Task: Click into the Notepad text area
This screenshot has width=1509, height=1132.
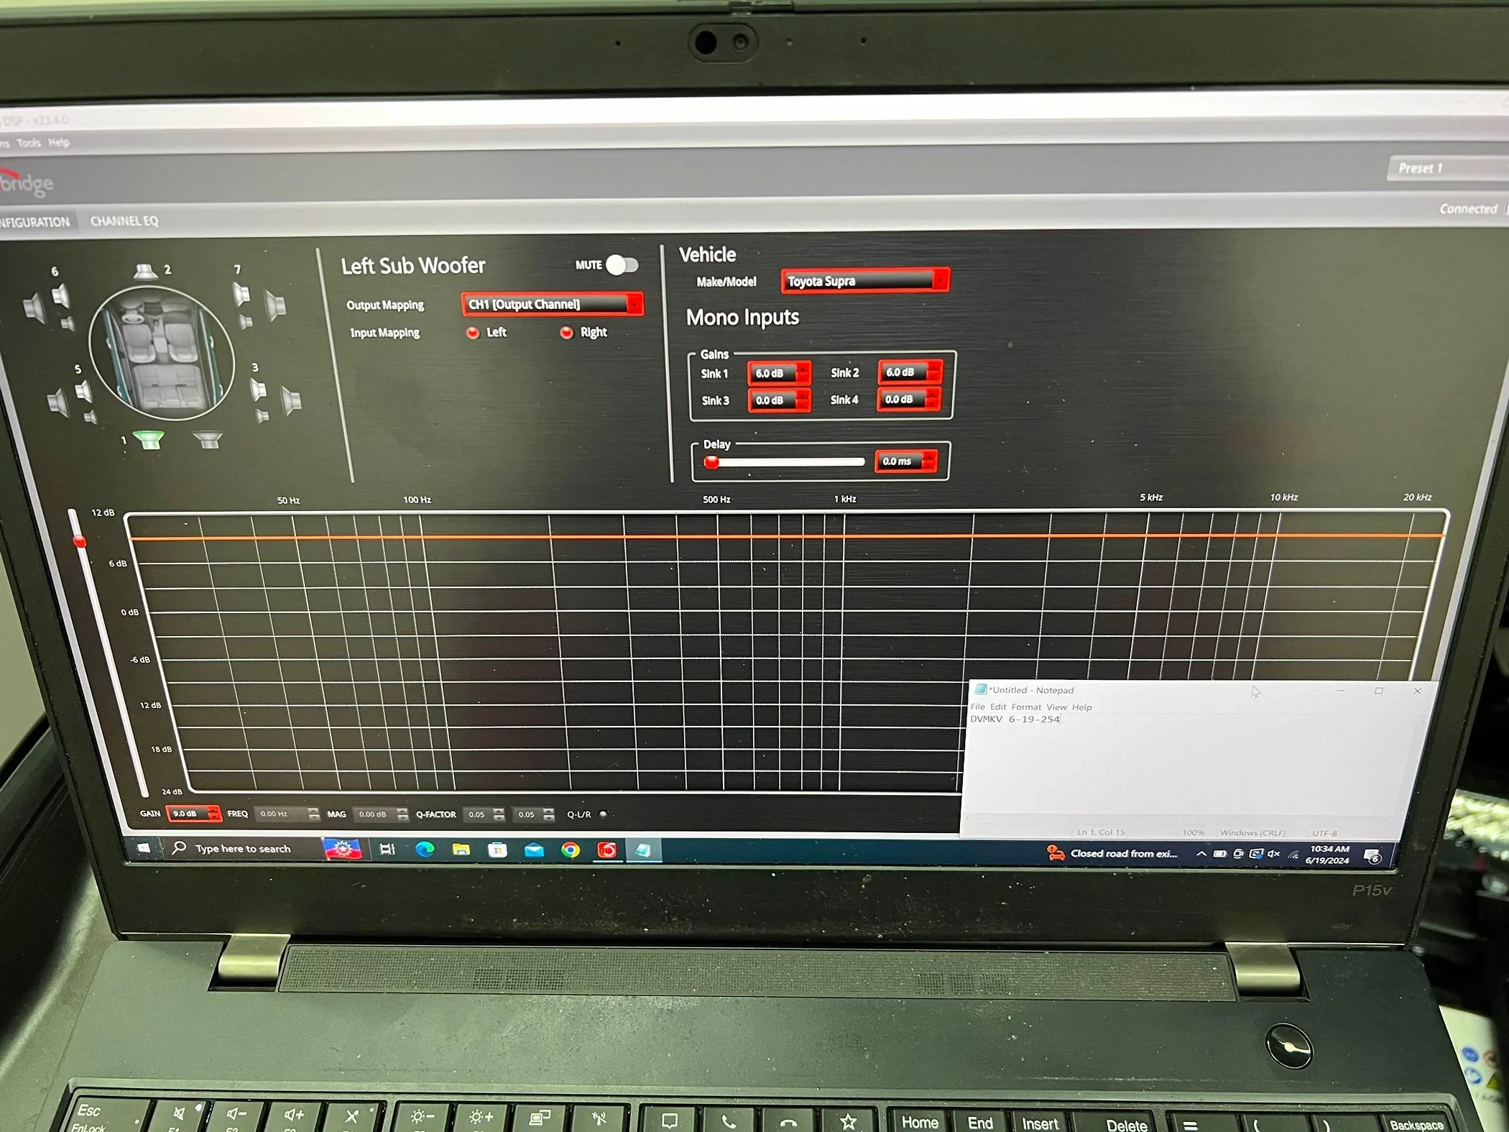Action: coord(1189,765)
